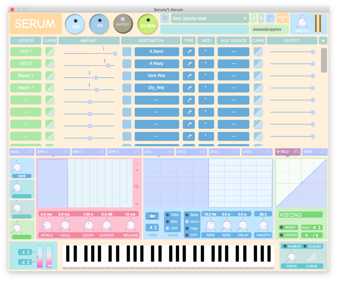Switch to the FX tab
Image resolution: width=337 pixels, height=281 pixels.
point(99,24)
